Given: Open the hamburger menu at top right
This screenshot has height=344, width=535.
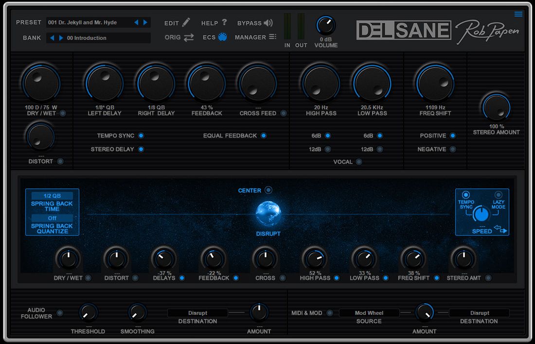Looking at the screenshot, I should pyautogui.click(x=518, y=14).
